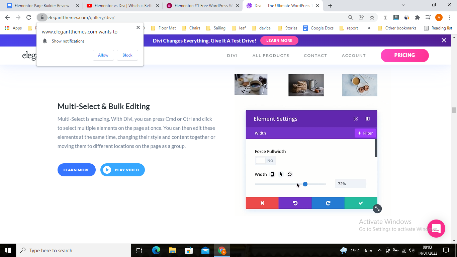Bookmark this page with the star
The image size is (457, 257).
coord(372,17)
